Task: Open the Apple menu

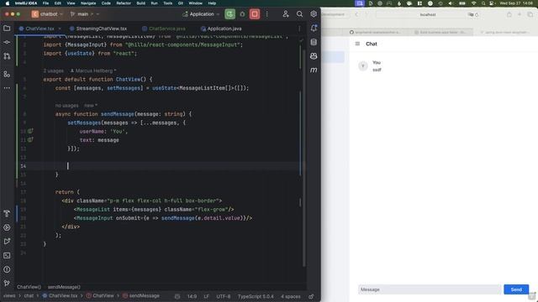Action: [x=8, y=3]
